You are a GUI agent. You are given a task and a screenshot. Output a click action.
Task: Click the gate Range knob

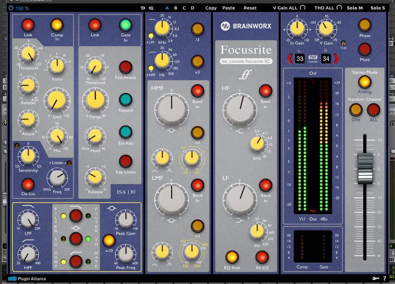click(95, 100)
